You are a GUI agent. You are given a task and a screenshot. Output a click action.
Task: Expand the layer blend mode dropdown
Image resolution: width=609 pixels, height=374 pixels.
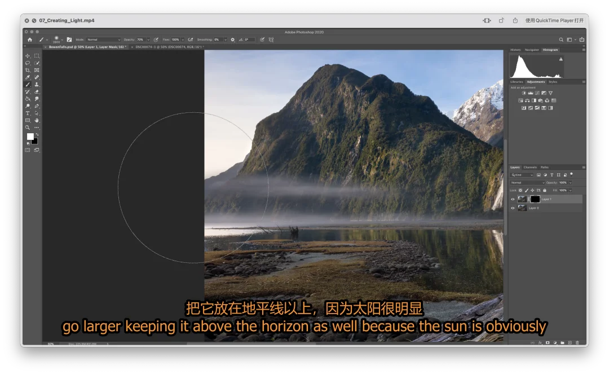click(x=527, y=183)
